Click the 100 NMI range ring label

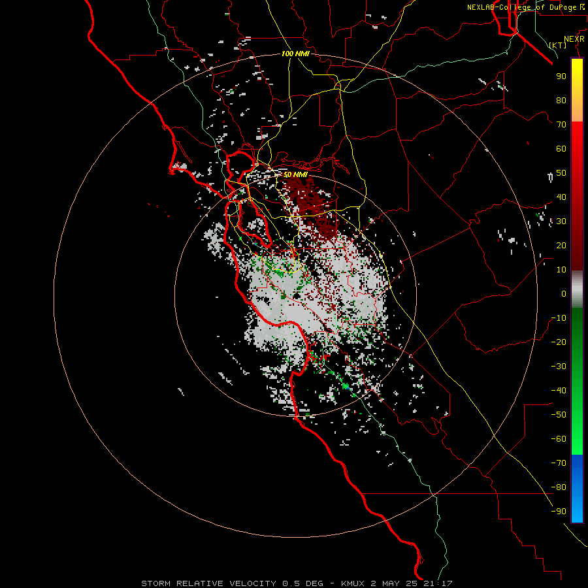pos(295,54)
